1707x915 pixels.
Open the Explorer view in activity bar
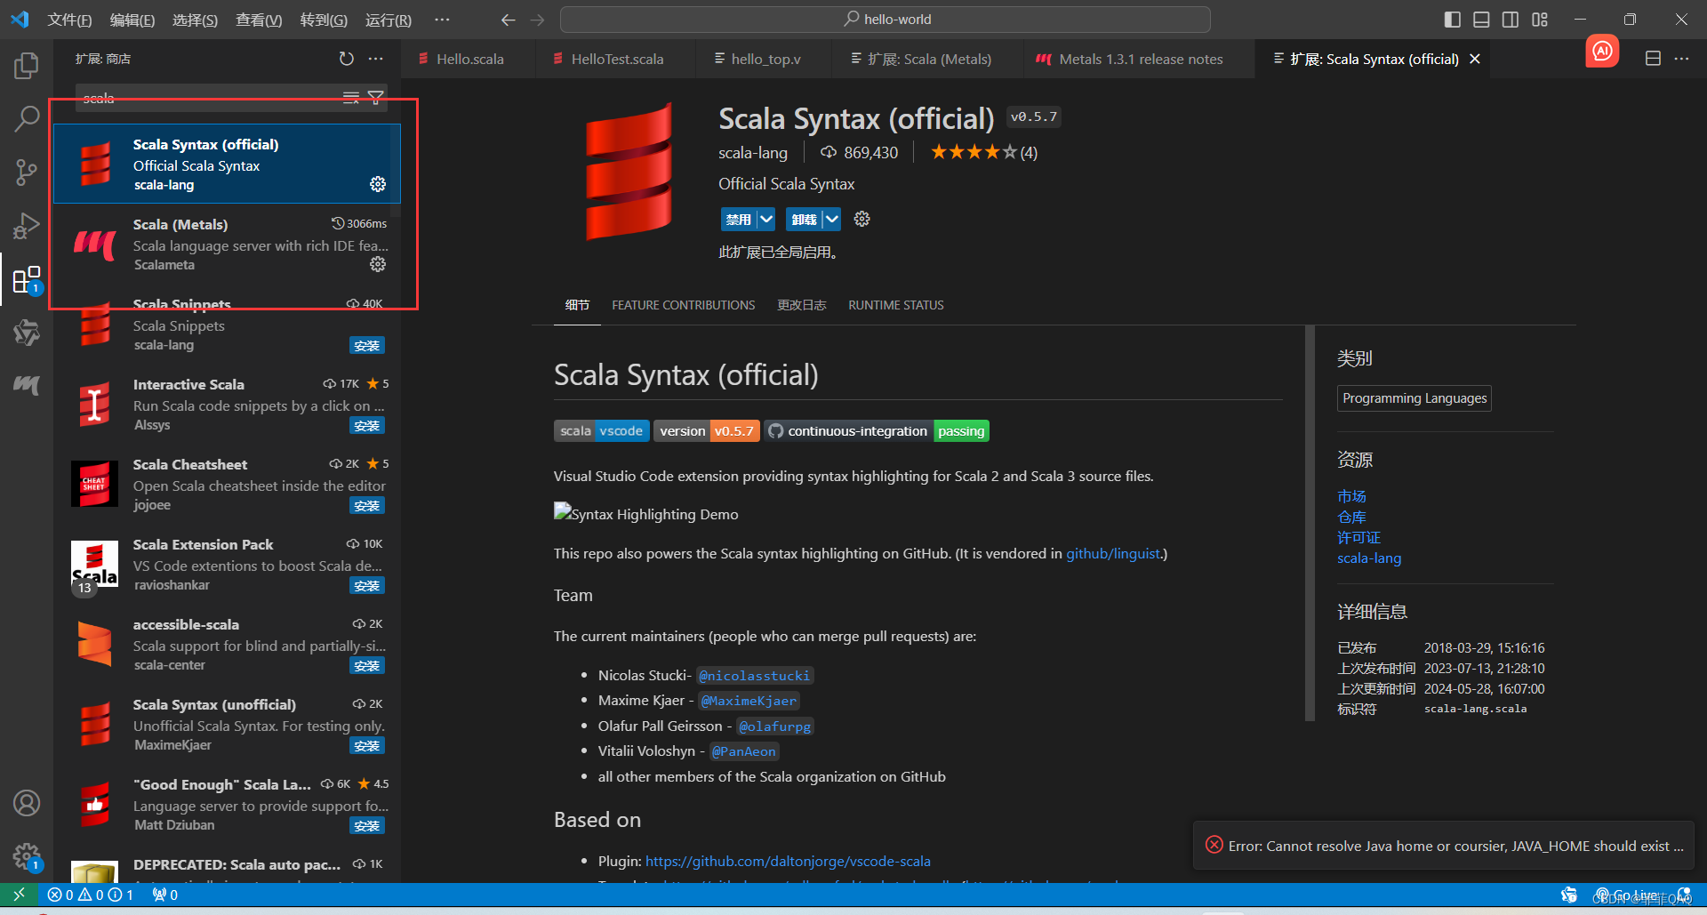click(x=27, y=65)
